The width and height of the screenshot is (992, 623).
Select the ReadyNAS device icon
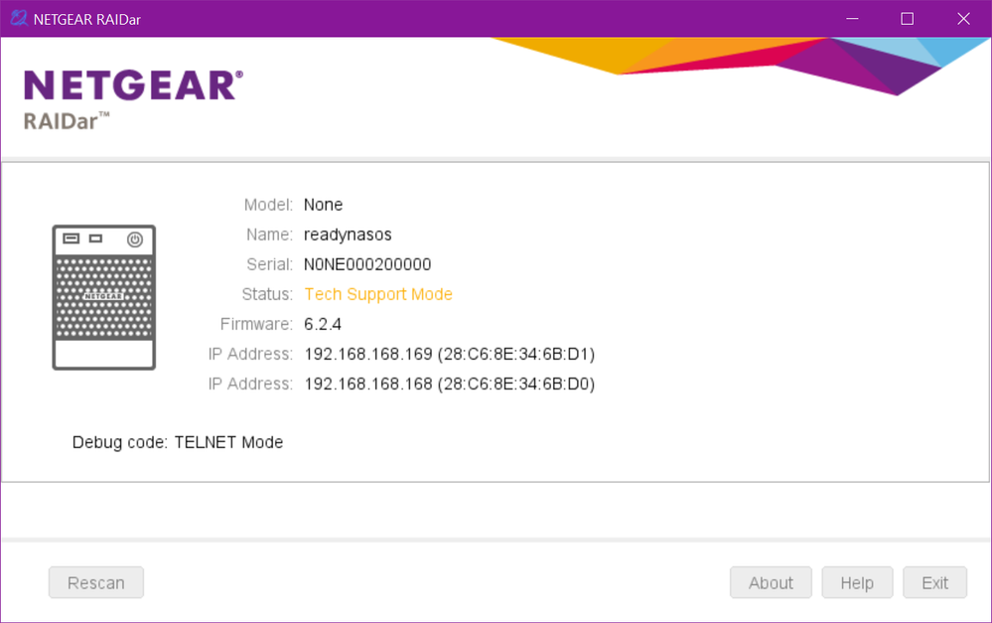(x=104, y=297)
